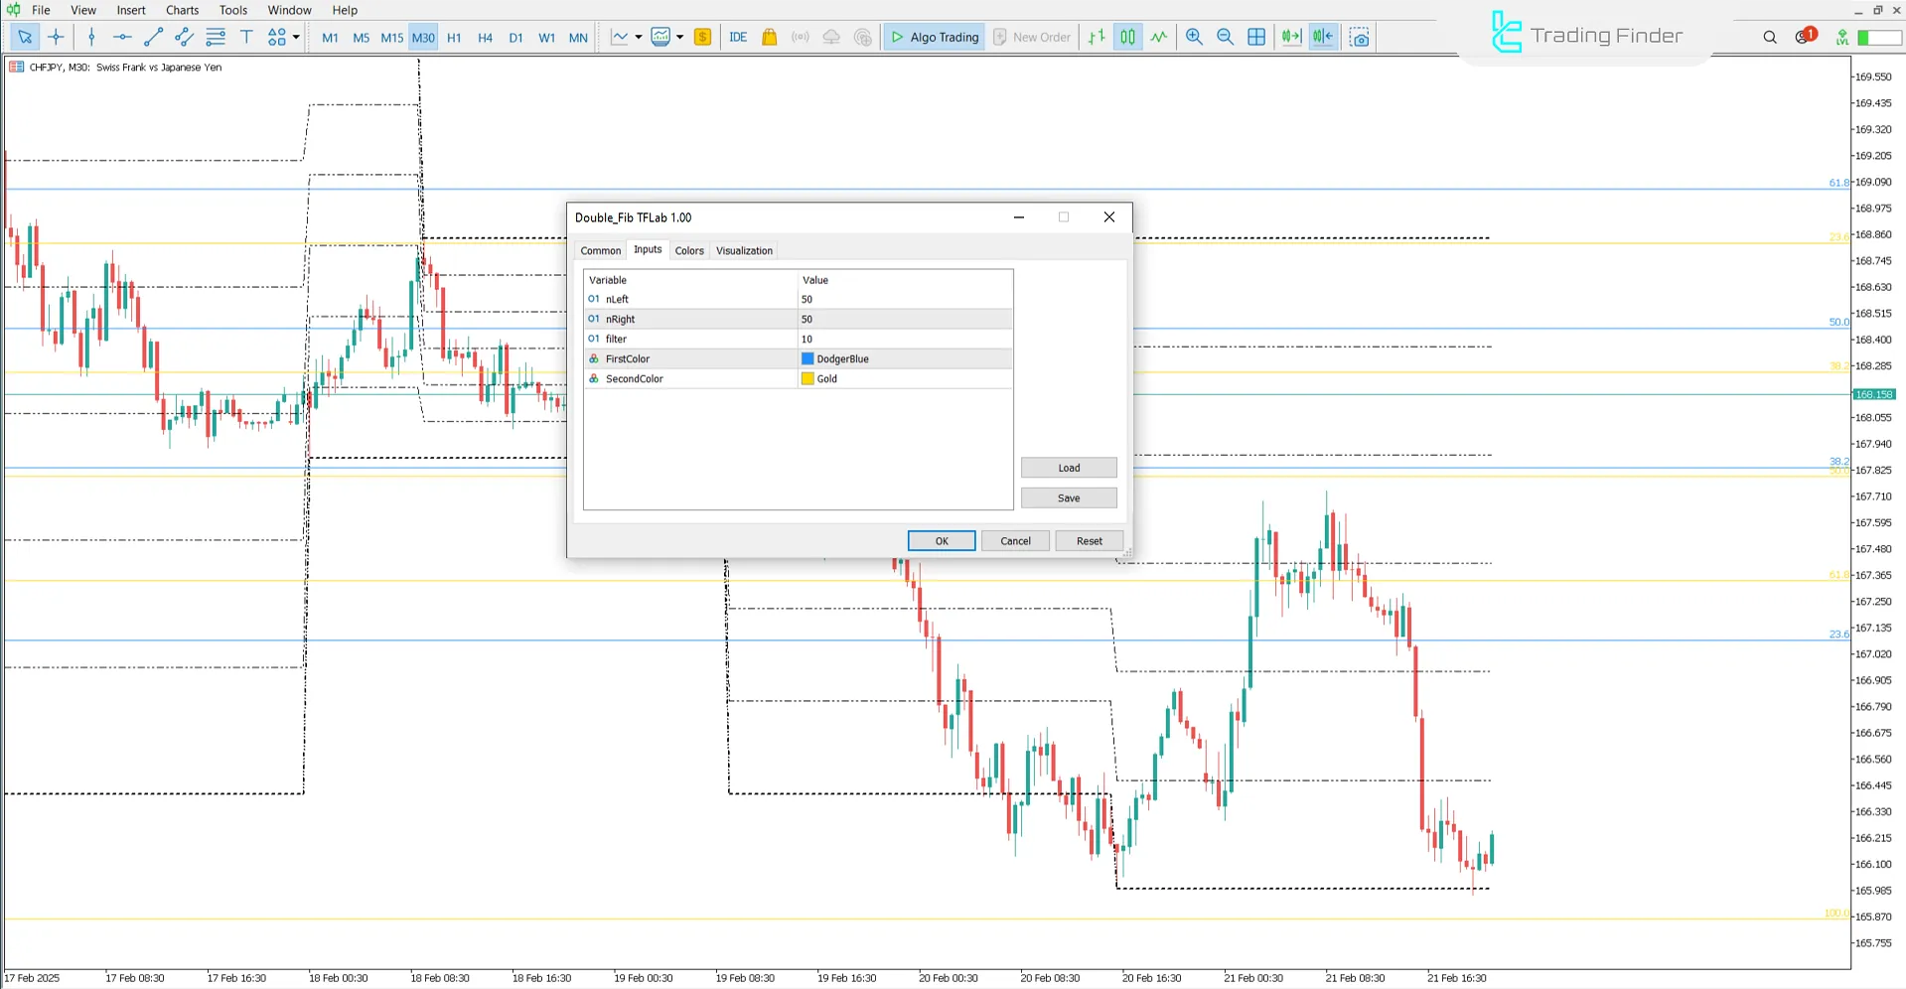
Task: Open MetaEditor with the IDE icon
Action: [738, 37]
